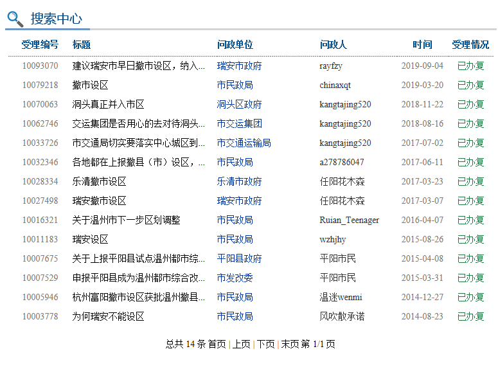The image size is (498, 367).
Task: Open the title 为何瑞安不能设区
Action: [109, 316]
